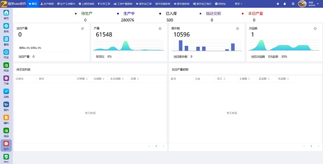Select the 生产 red icon in sidebar
The width and height of the screenshot is (323, 164).
pos(6,144)
